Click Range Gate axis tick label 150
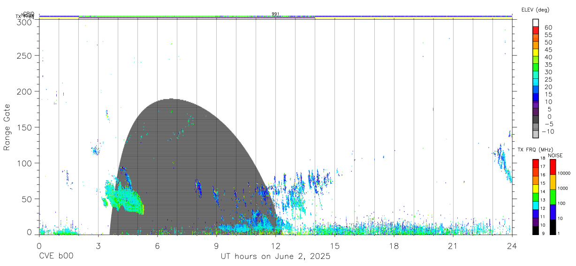The width and height of the screenshot is (576, 266). coord(25,127)
